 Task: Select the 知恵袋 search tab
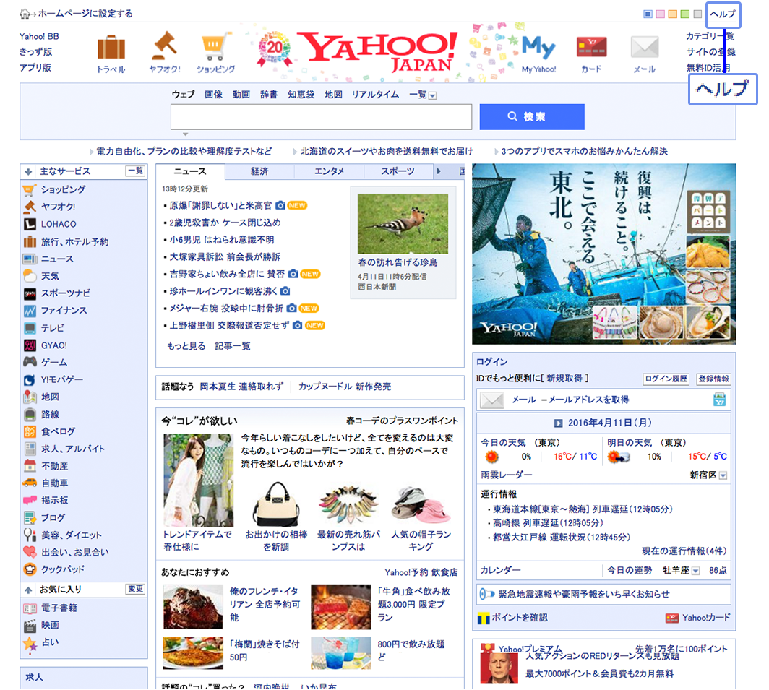pyautogui.click(x=301, y=95)
